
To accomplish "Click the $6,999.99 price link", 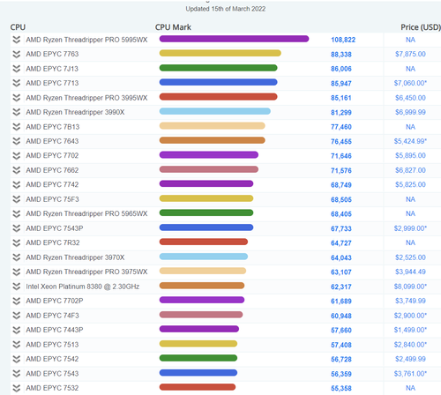I will click(x=410, y=112).
